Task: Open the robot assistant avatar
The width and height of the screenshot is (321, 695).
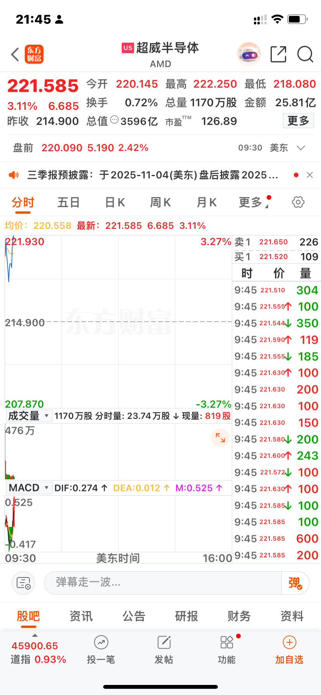Action: [x=249, y=54]
